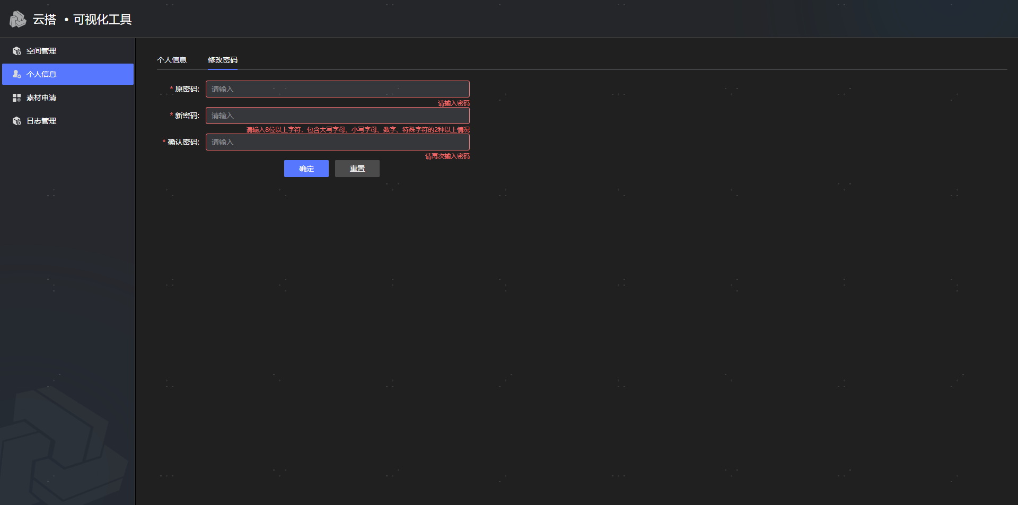Viewport: 1018px width, 505px height.
Task: Switch to the 个人信息 tab
Action: pyautogui.click(x=172, y=60)
